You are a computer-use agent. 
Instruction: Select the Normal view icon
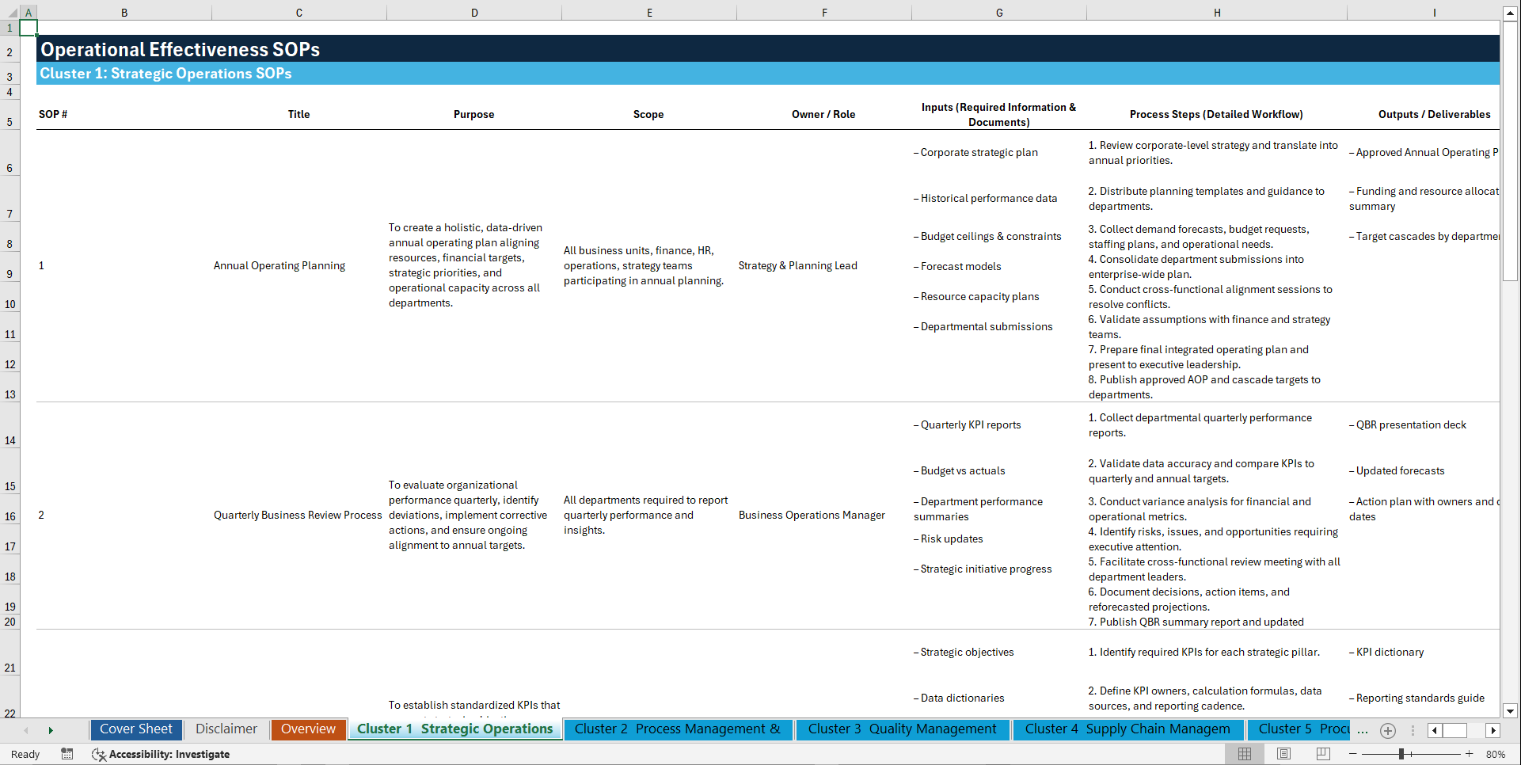coord(1244,754)
